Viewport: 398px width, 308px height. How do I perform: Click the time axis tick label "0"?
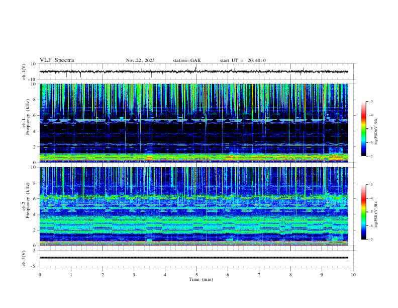40,275
